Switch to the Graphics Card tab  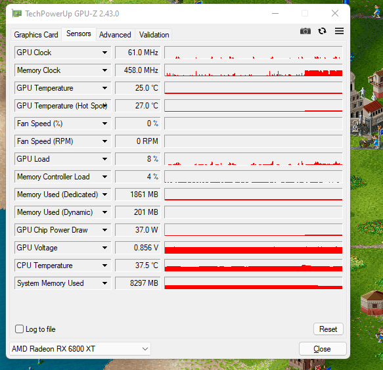(36, 35)
